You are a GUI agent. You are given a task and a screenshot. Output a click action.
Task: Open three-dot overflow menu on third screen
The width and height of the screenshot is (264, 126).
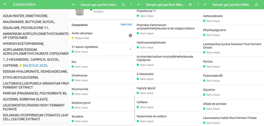[x=198, y=5]
